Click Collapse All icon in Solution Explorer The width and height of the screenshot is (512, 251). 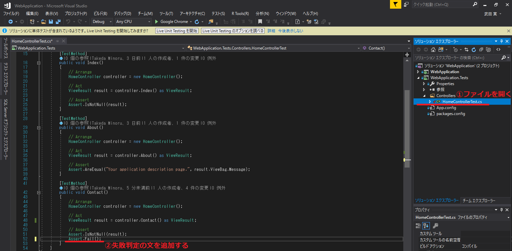pos(481,50)
